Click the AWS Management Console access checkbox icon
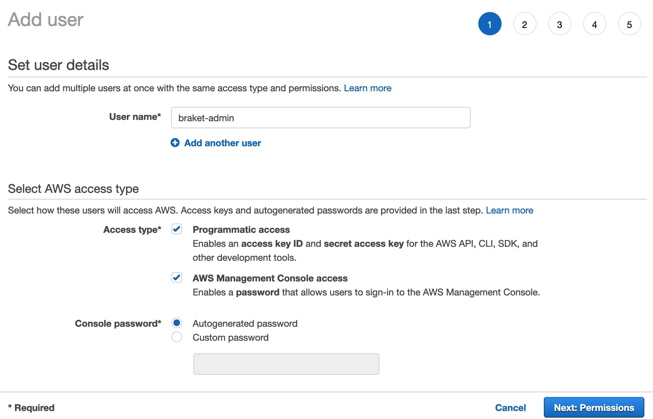The height and width of the screenshot is (419, 653). pos(177,277)
